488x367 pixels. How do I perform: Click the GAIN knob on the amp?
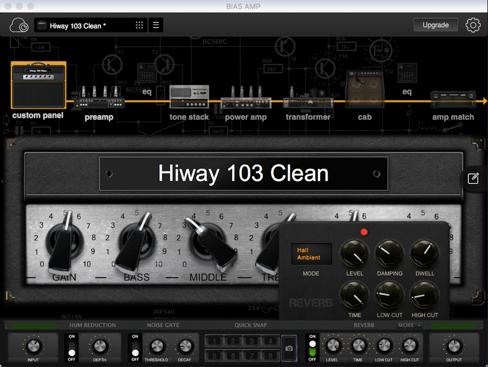(64, 241)
